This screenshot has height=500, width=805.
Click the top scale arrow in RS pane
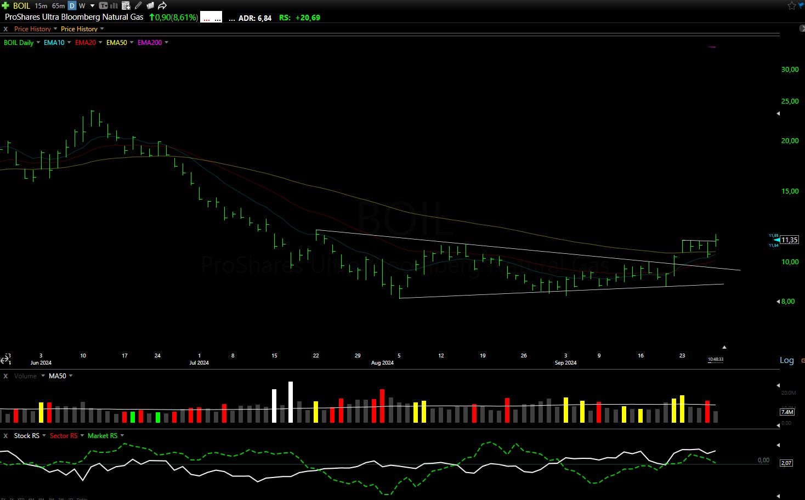pyautogui.click(x=778, y=445)
